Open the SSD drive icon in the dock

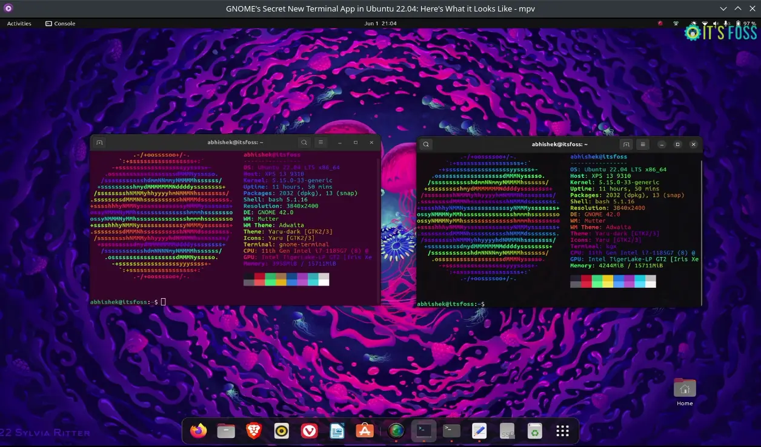[x=507, y=431]
